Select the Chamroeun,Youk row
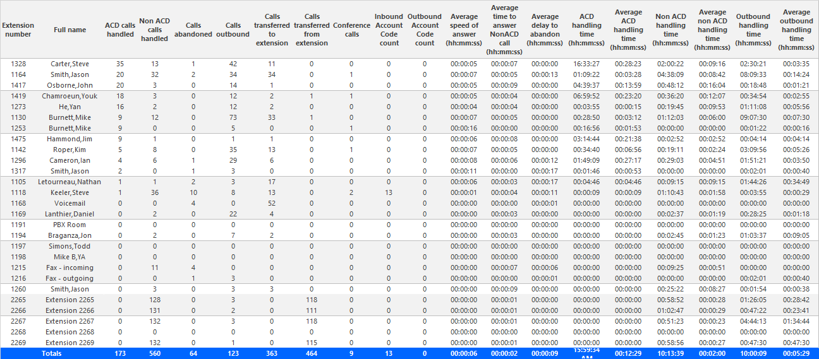The image size is (819, 359). [409, 96]
